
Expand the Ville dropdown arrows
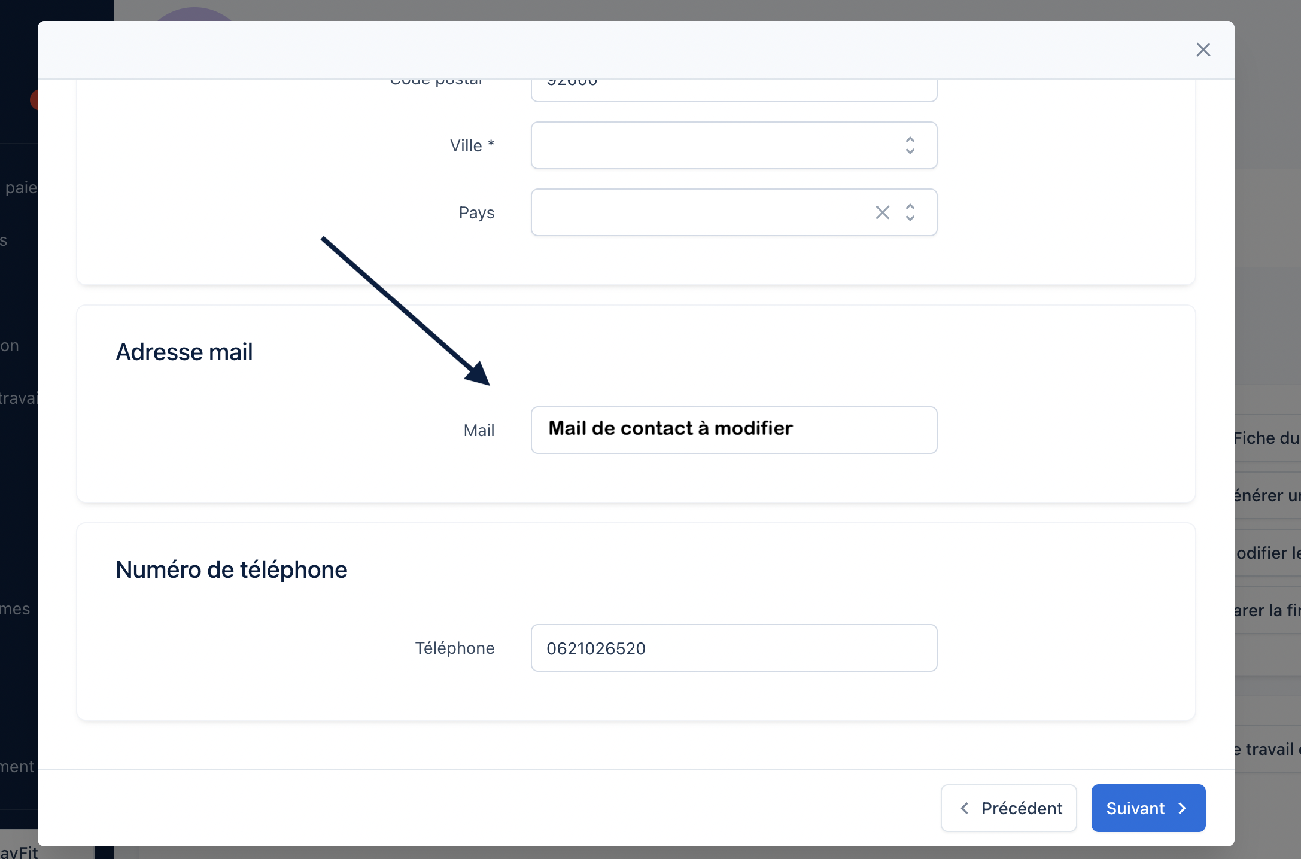[x=910, y=145]
